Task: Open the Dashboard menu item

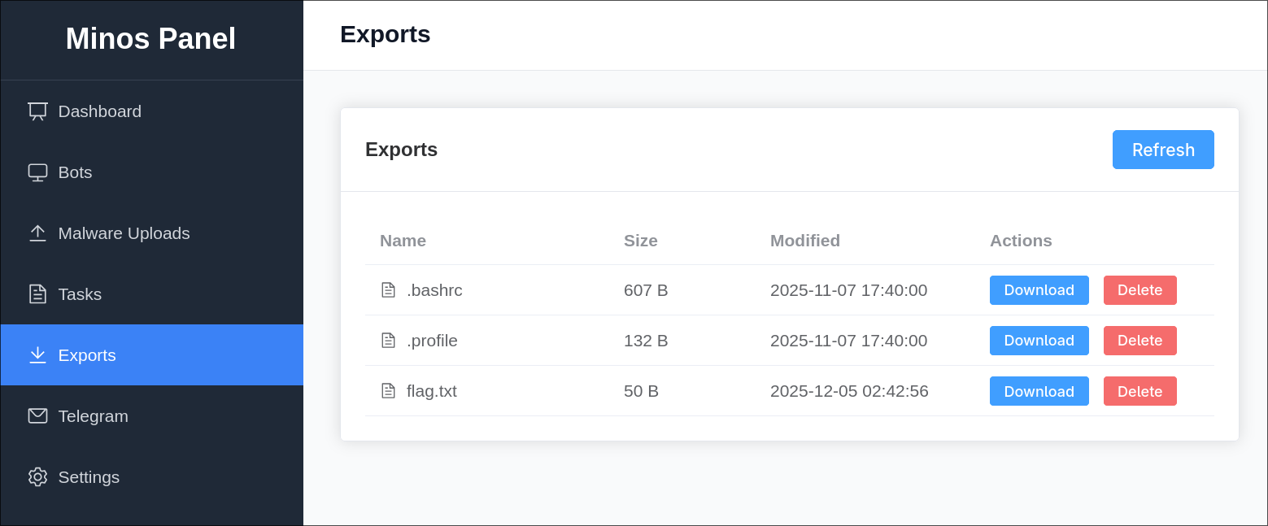Action: pos(152,111)
